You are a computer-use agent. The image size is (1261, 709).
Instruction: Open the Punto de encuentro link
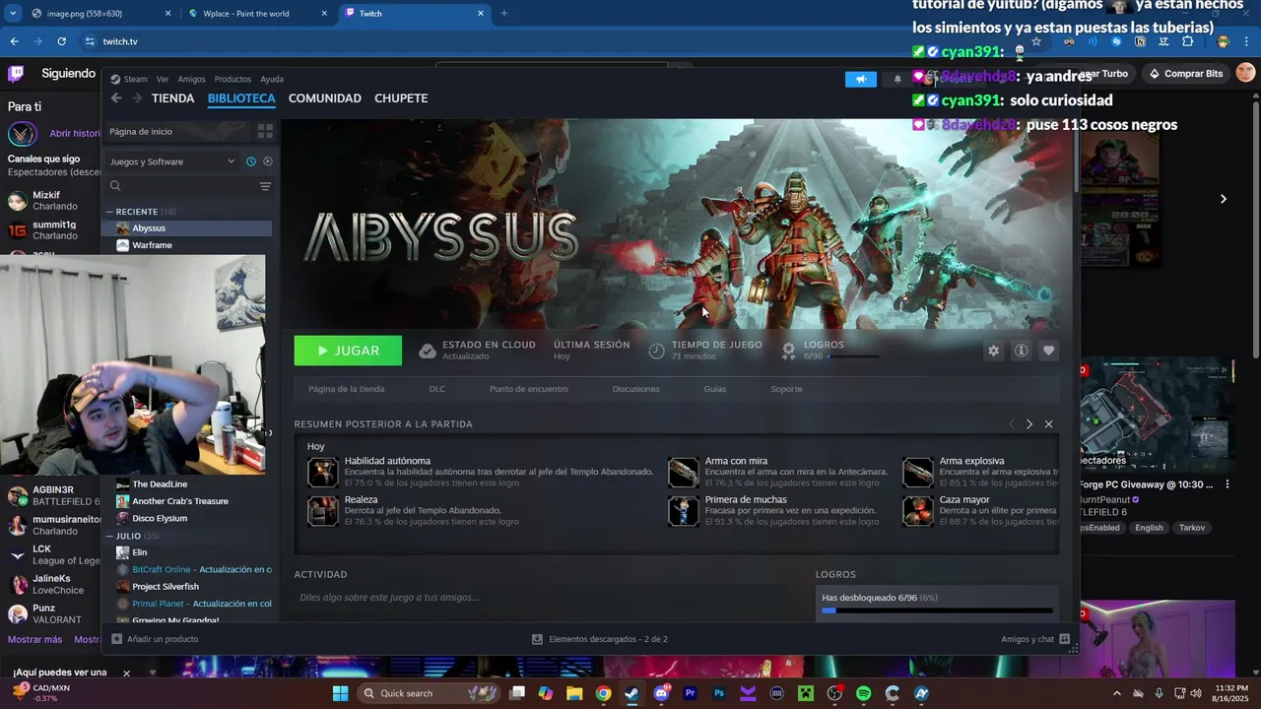pyautogui.click(x=529, y=389)
